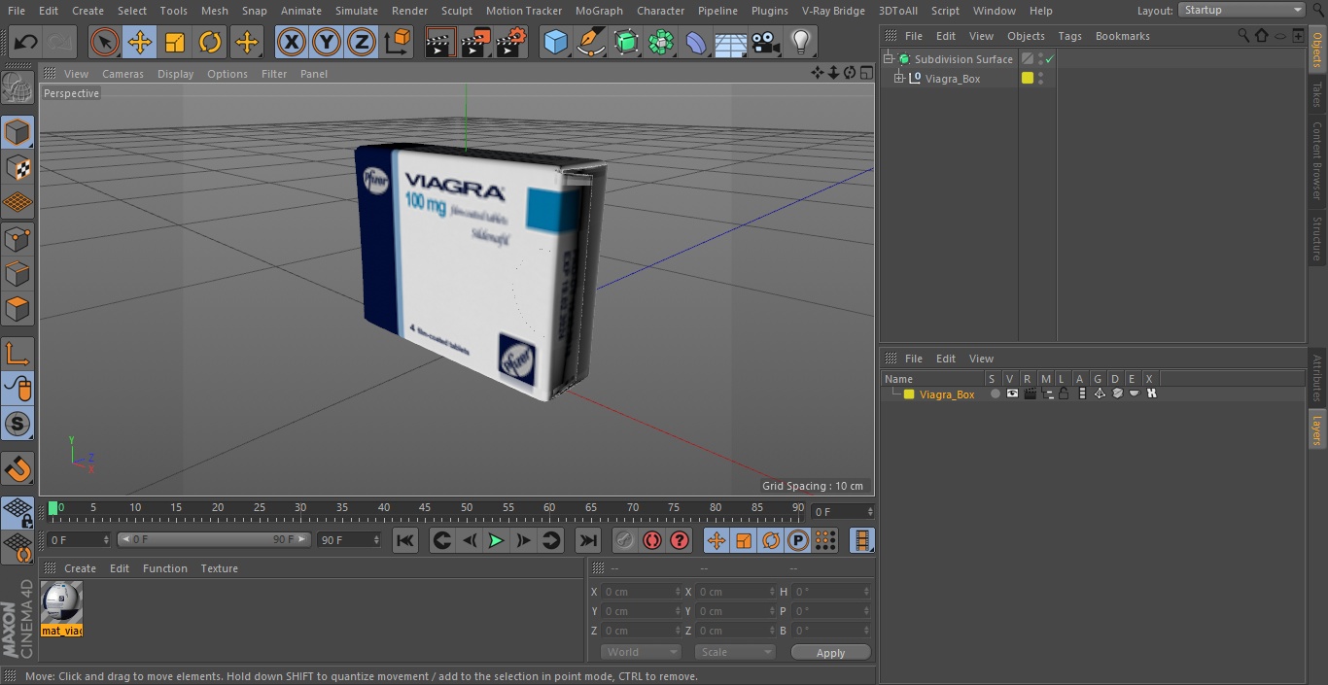Toggle Z axis lock

362,42
